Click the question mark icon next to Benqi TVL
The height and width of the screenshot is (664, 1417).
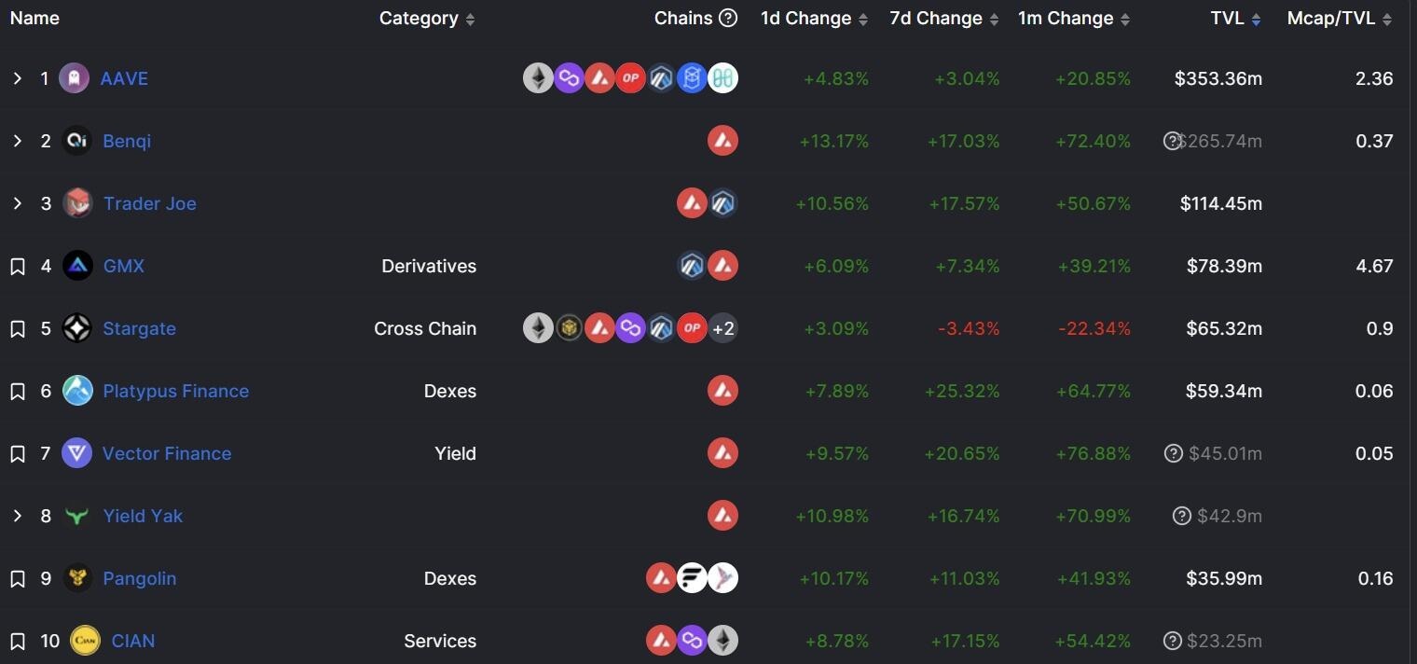click(x=1172, y=141)
